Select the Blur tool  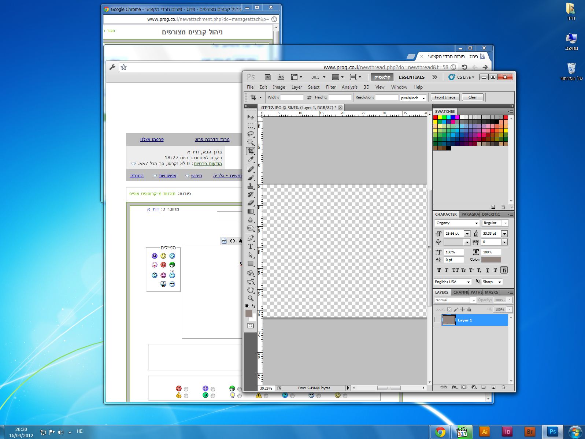[x=251, y=220]
